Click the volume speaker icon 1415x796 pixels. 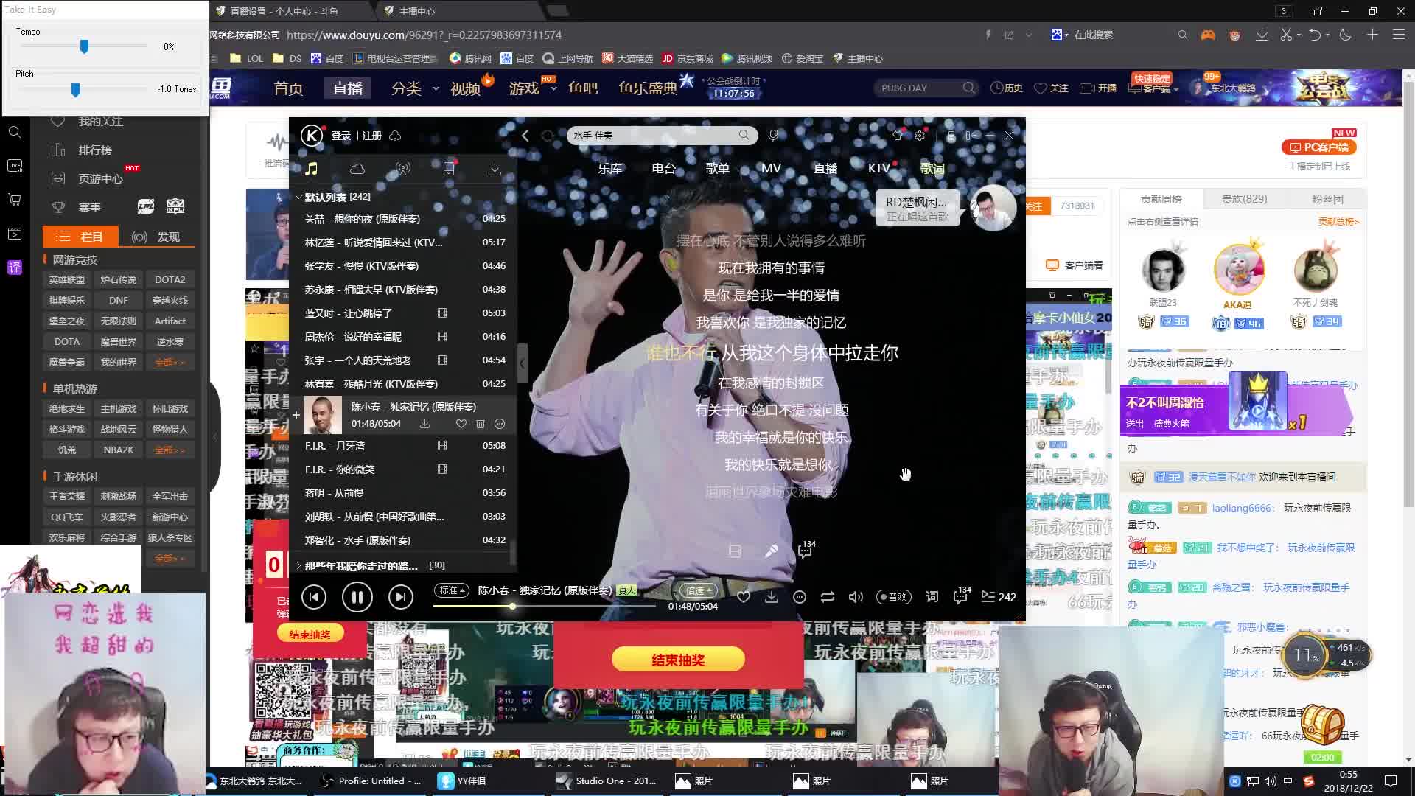click(856, 597)
